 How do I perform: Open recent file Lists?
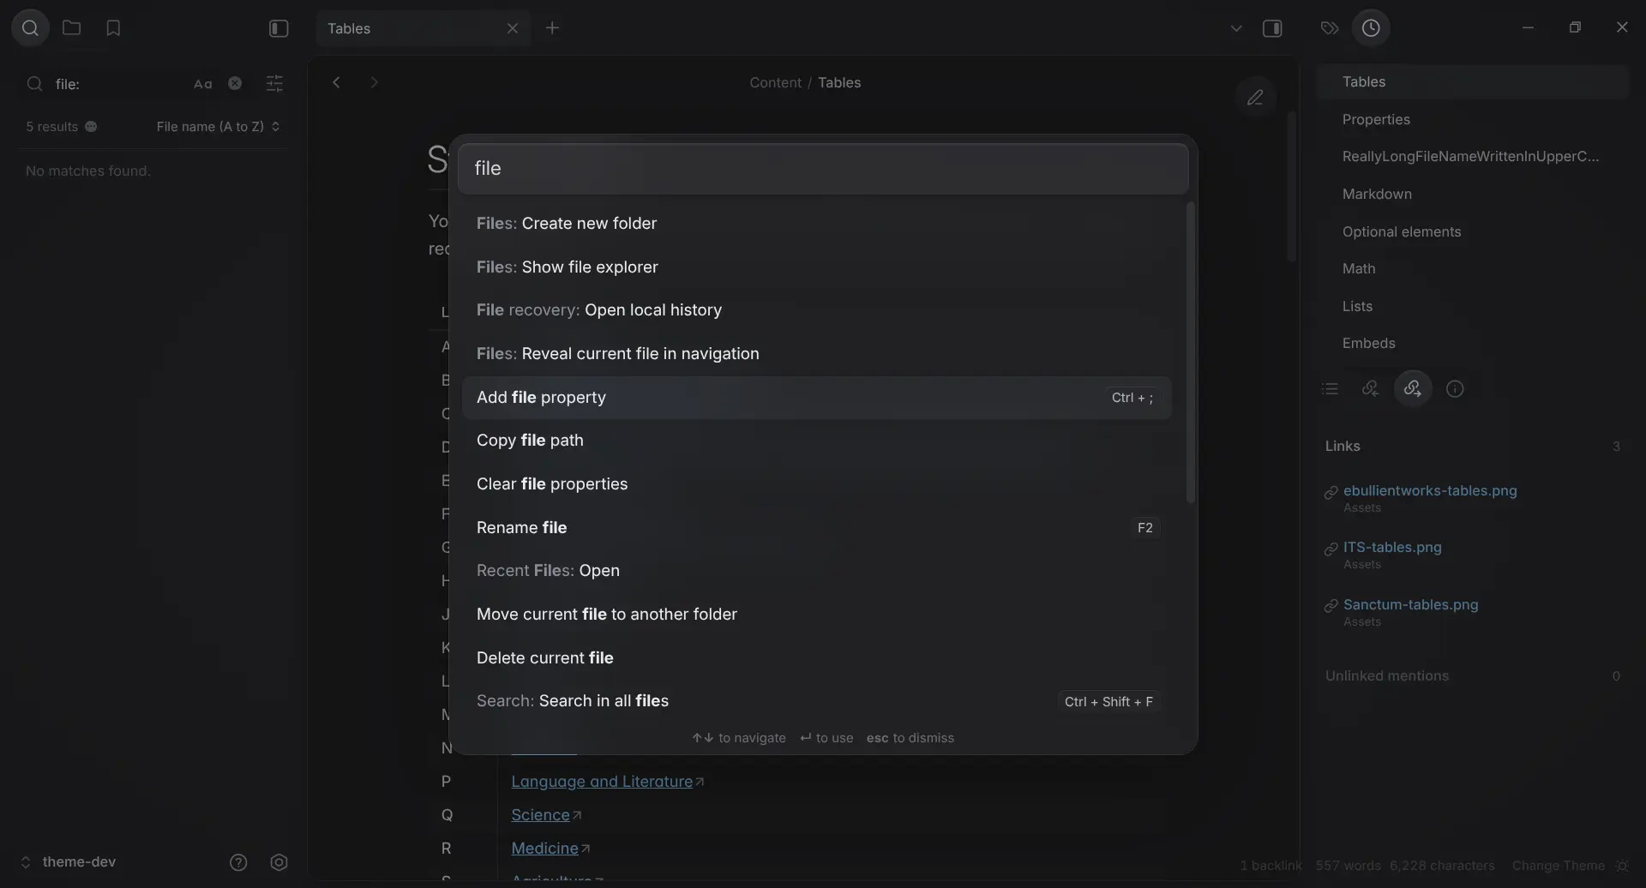[1472, 307]
